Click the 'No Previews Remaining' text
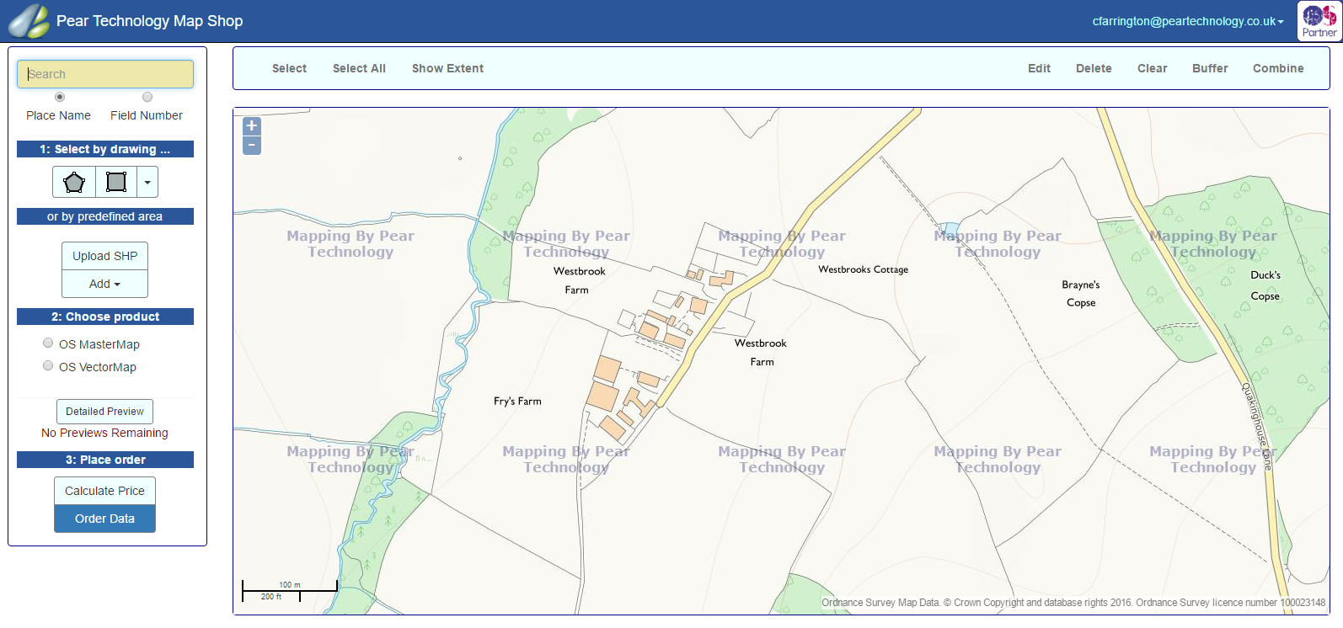Screen dimensions: 1343x628 click(x=104, y=433)
